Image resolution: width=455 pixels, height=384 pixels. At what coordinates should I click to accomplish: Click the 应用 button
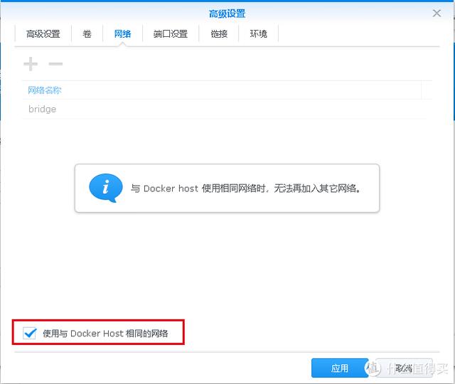(x=340, y=368)
